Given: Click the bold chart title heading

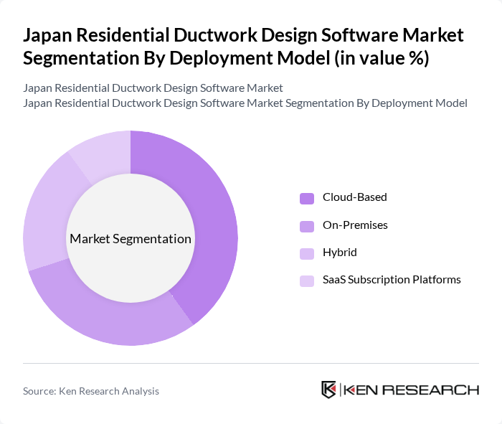Looking at the screenshot, I should [x=243, y=47].
